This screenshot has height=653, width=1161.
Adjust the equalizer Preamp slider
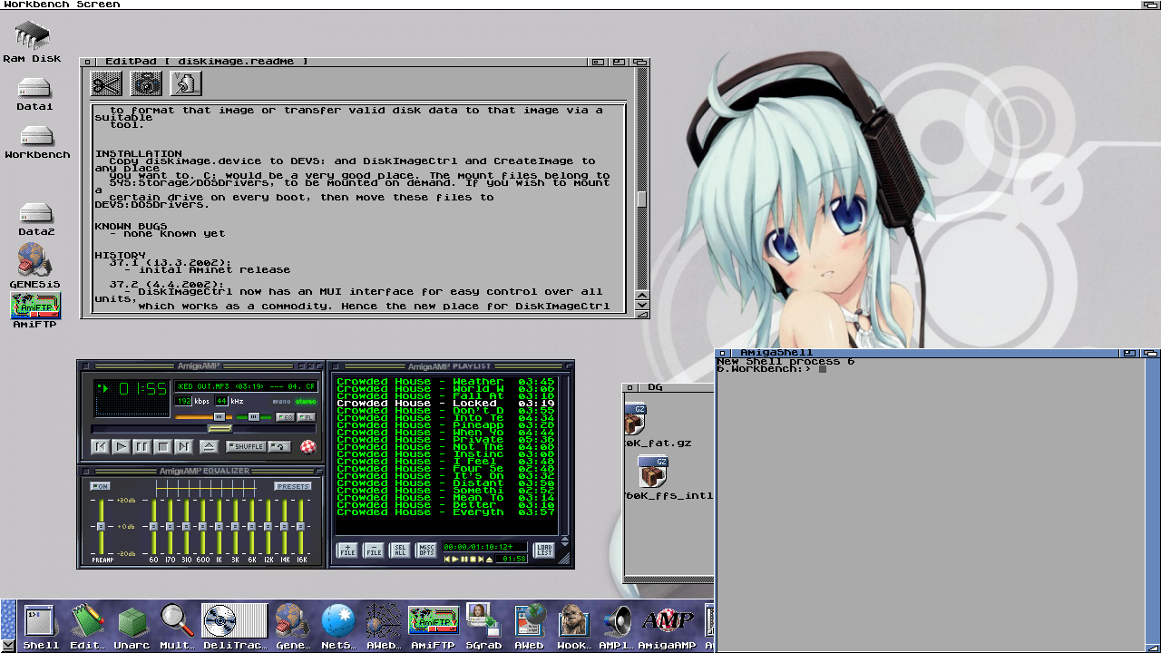(x=101, y=526)
